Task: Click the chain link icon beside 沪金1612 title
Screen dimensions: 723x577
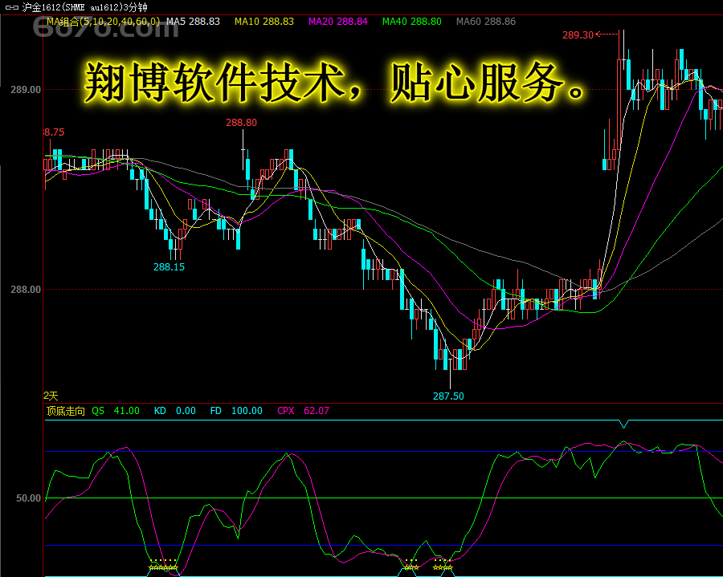Action: (12, 7)
